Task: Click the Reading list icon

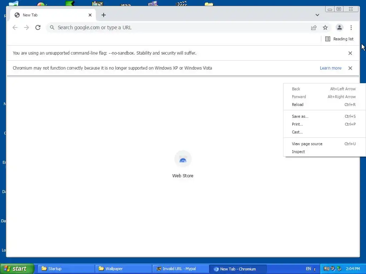Action: [328, 39]
